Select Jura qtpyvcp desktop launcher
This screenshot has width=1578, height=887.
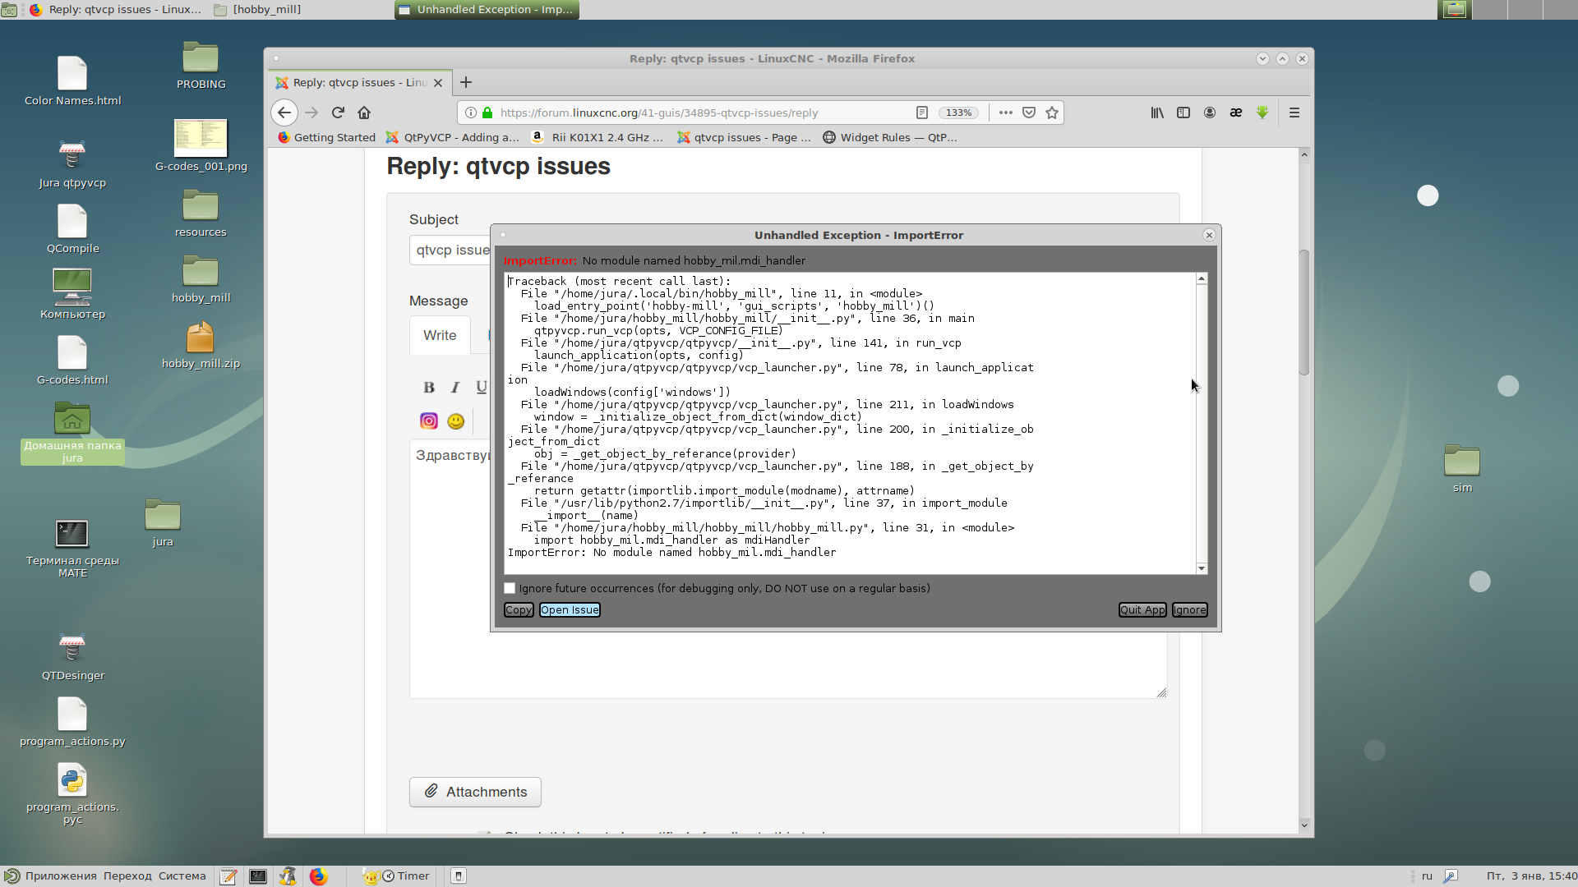click(72, 164)
